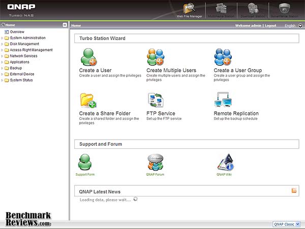Click the Support Form text link

(85, 175)
